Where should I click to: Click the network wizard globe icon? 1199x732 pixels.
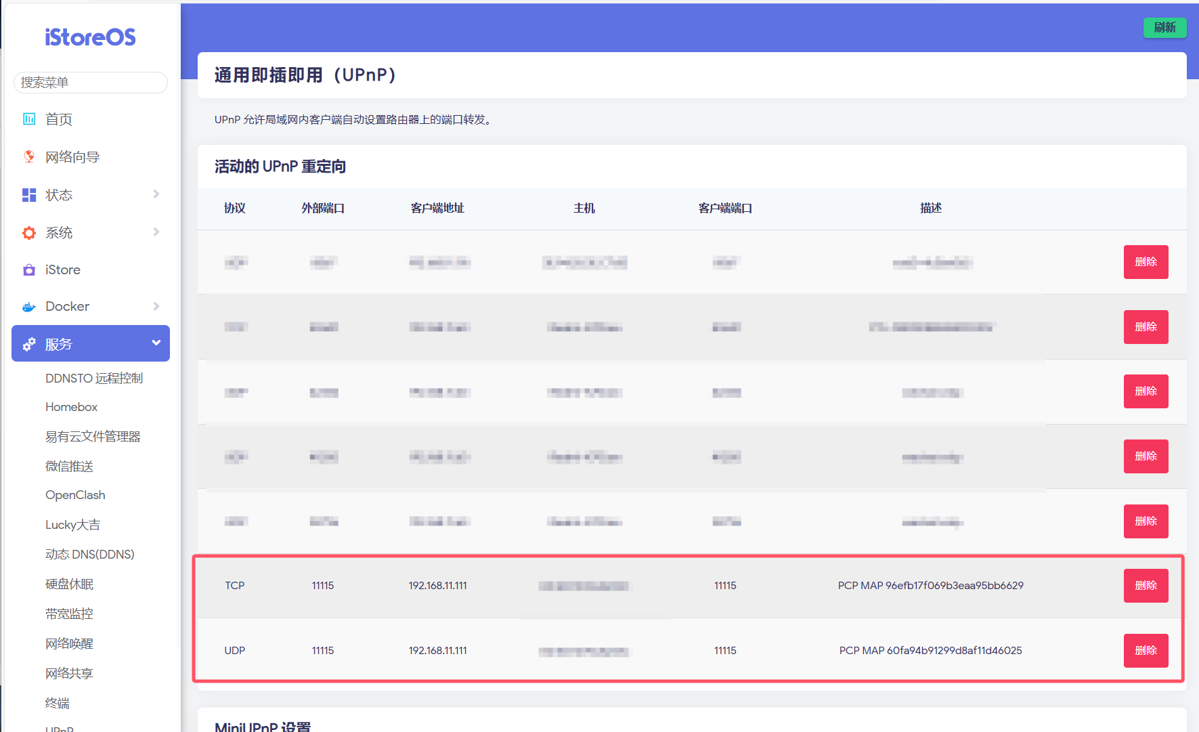(29, 156)
